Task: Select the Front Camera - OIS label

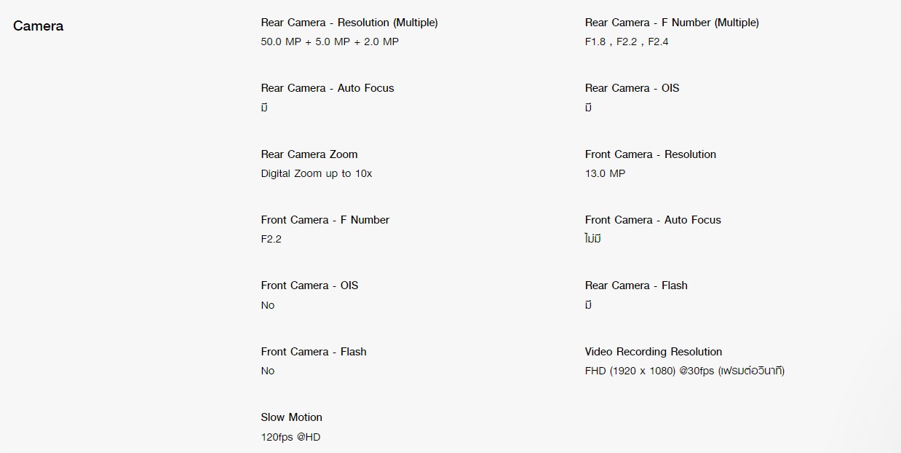Action: [x=310, y=285]
